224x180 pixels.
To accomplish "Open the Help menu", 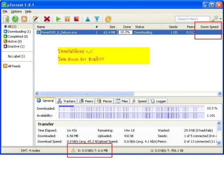I will click(x=28, y=12).
